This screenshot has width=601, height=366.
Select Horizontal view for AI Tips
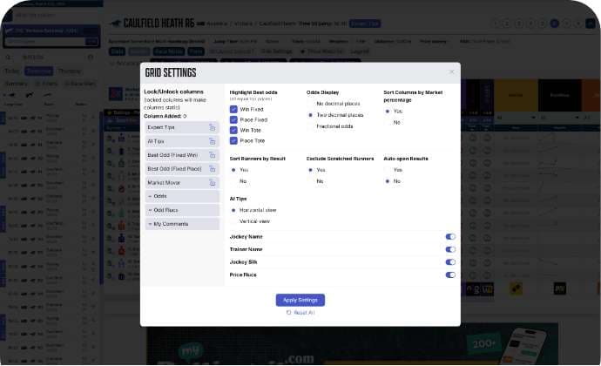[233, 210]
